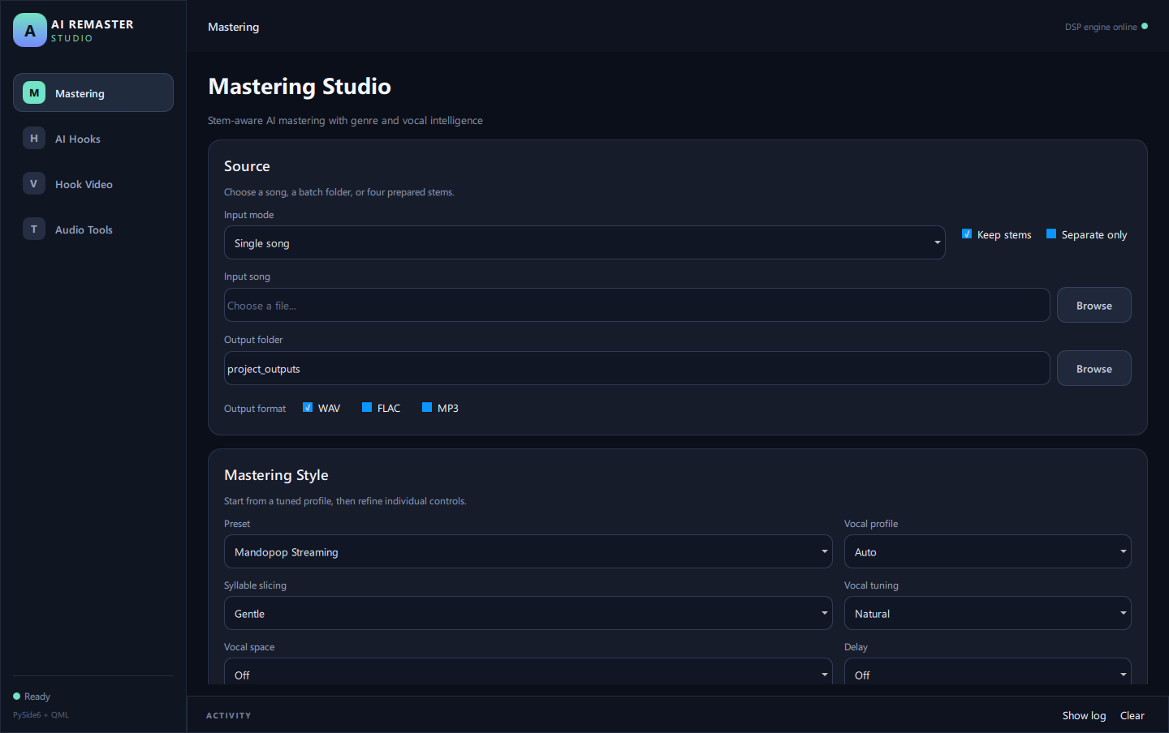Image resolution: width=1169 pixels, height=733 pixels.
Task: Click the V icon for Hook Video
Action: 34,183
